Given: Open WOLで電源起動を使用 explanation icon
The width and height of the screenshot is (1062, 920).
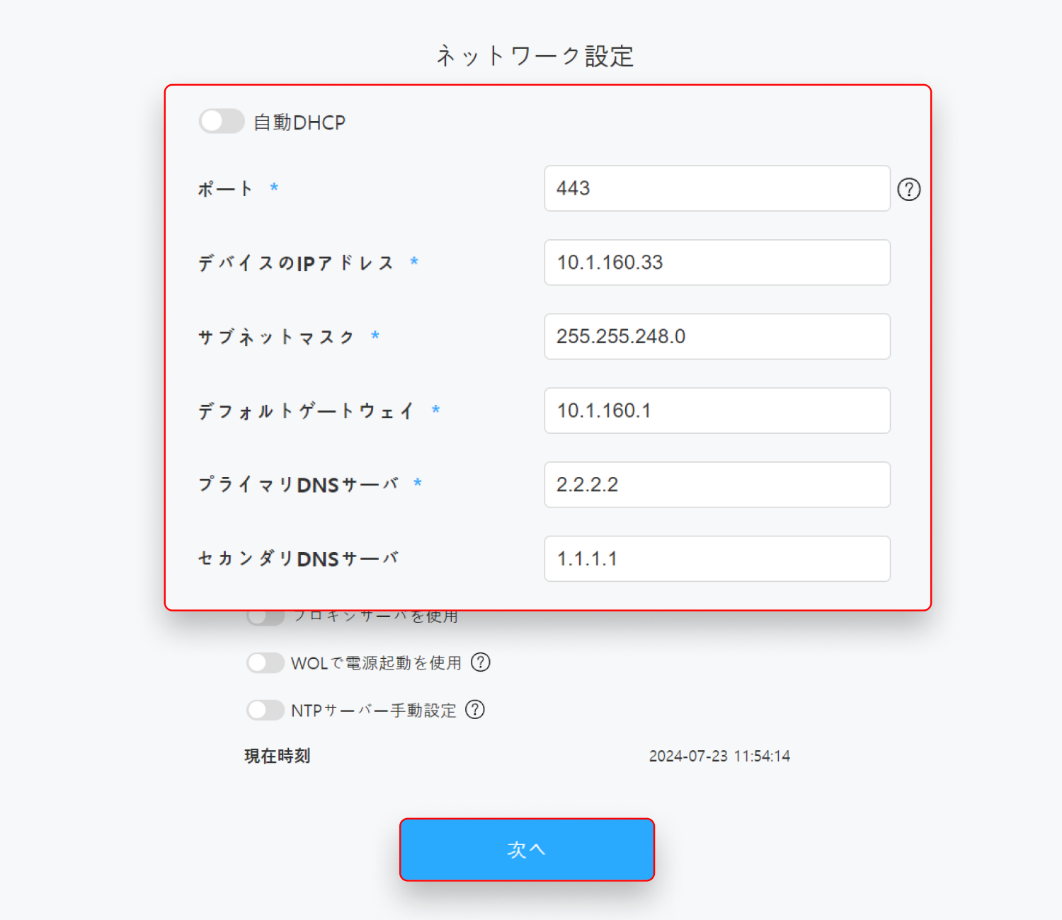Looking at the screenshot, I should (x=481, y=662).
